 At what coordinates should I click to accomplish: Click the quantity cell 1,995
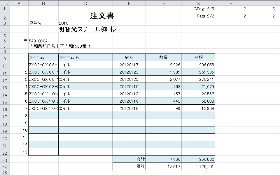[163, 72]
